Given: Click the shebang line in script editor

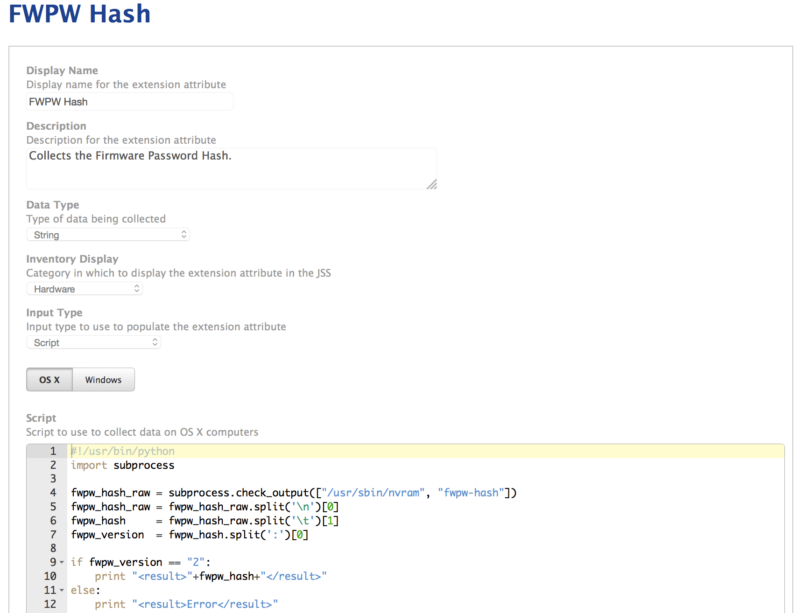Looking at the screenshot, I should click(123, 451).
